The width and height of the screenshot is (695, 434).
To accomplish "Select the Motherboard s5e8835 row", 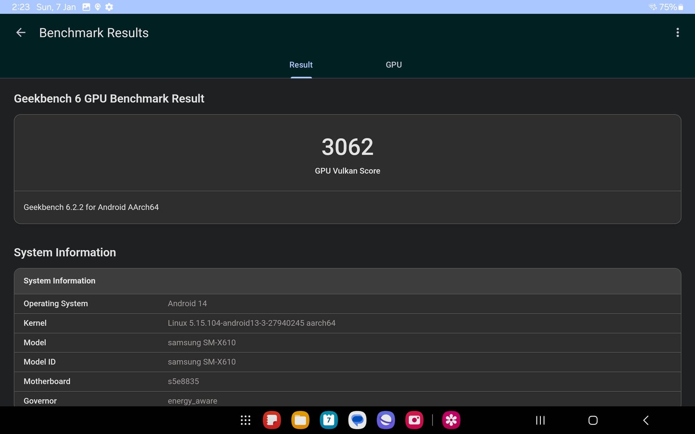I will (x=347, y=381).
